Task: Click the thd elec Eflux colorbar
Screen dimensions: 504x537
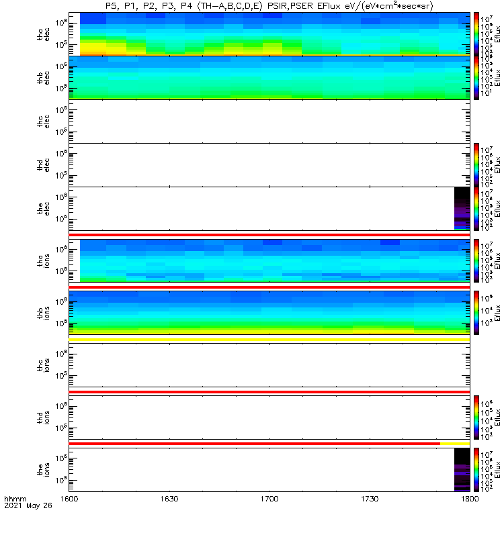Action: pos(476,164)
